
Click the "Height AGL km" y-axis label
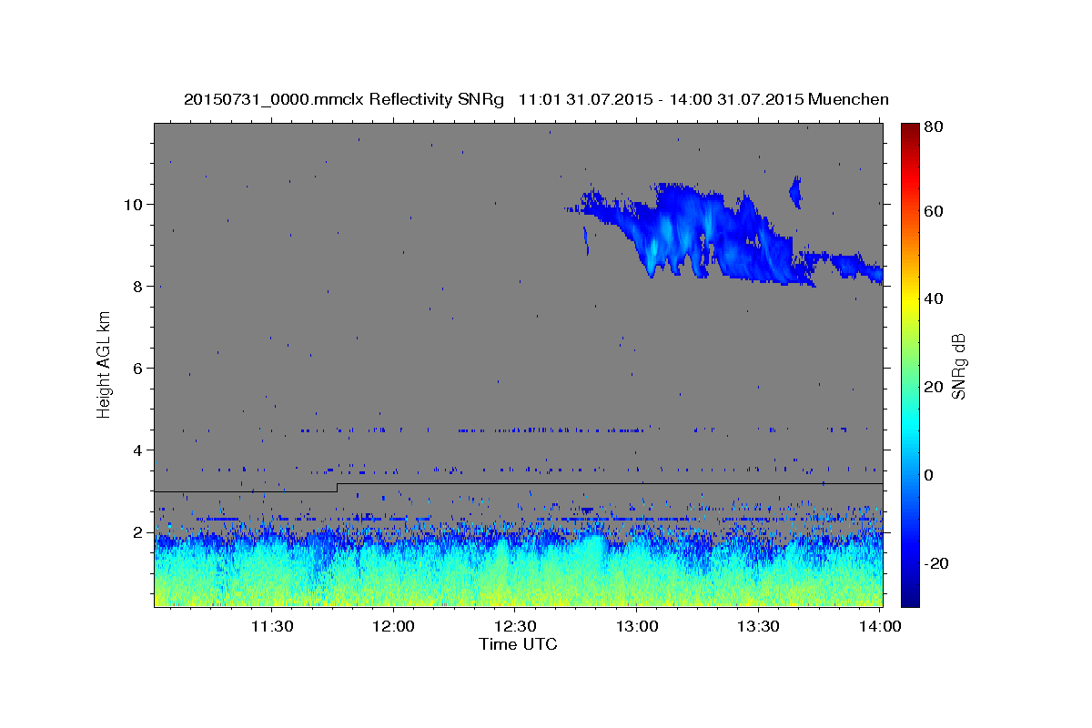pos(105,363)
